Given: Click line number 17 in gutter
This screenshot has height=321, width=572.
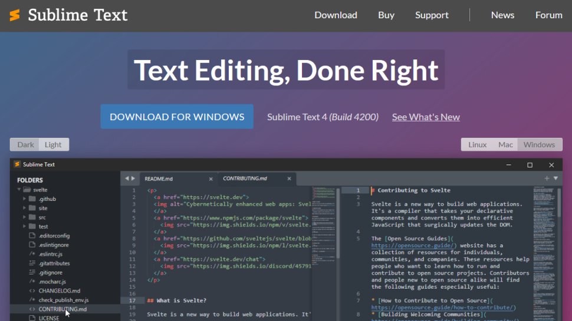Looking at the screenshot, I should tap(132, 300).
